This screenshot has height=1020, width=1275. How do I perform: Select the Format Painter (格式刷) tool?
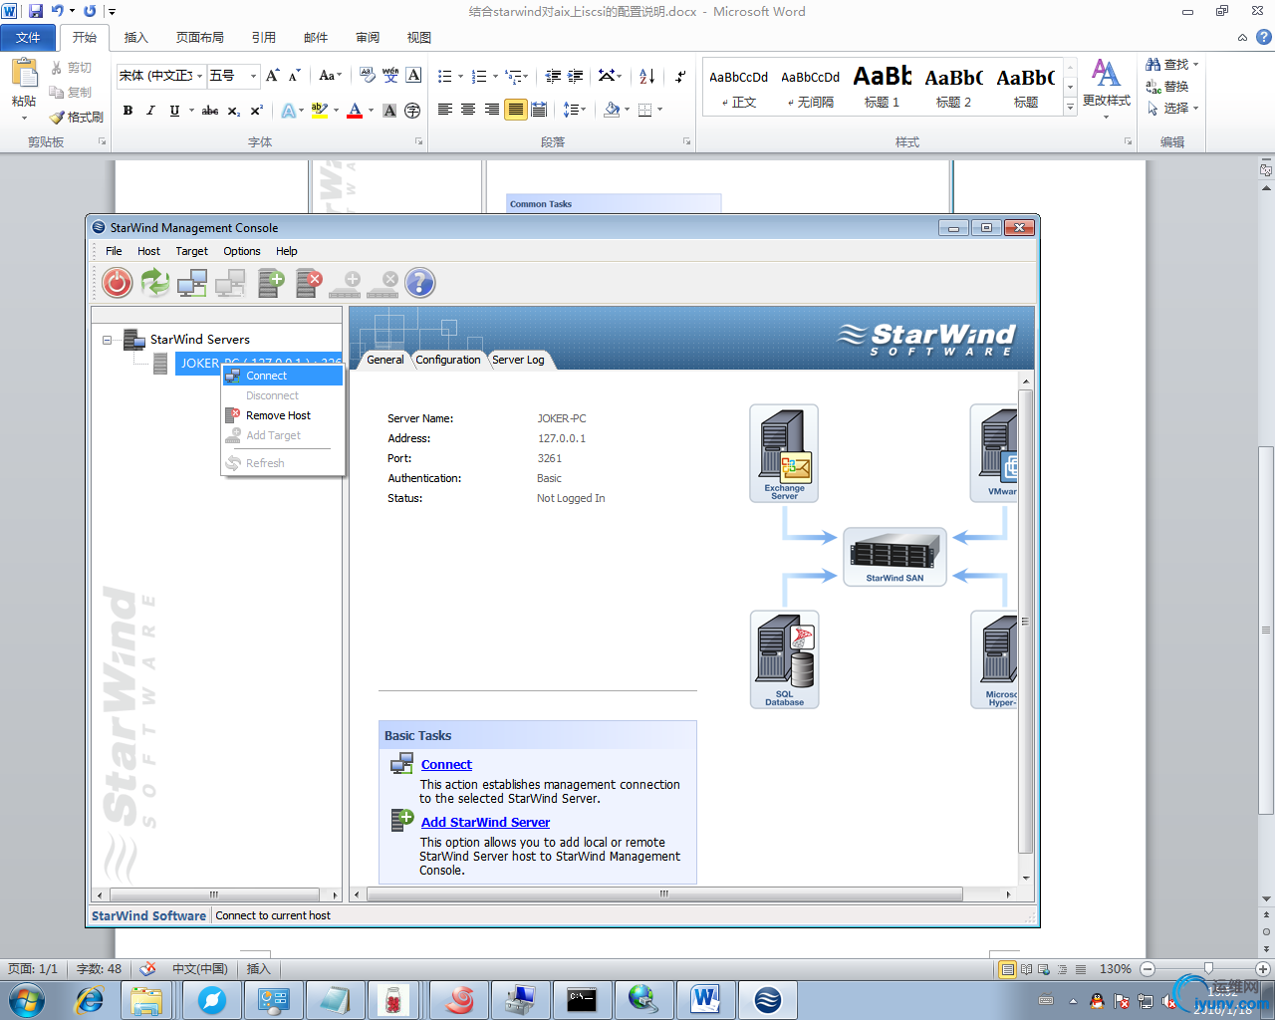[x=77, y=118]
